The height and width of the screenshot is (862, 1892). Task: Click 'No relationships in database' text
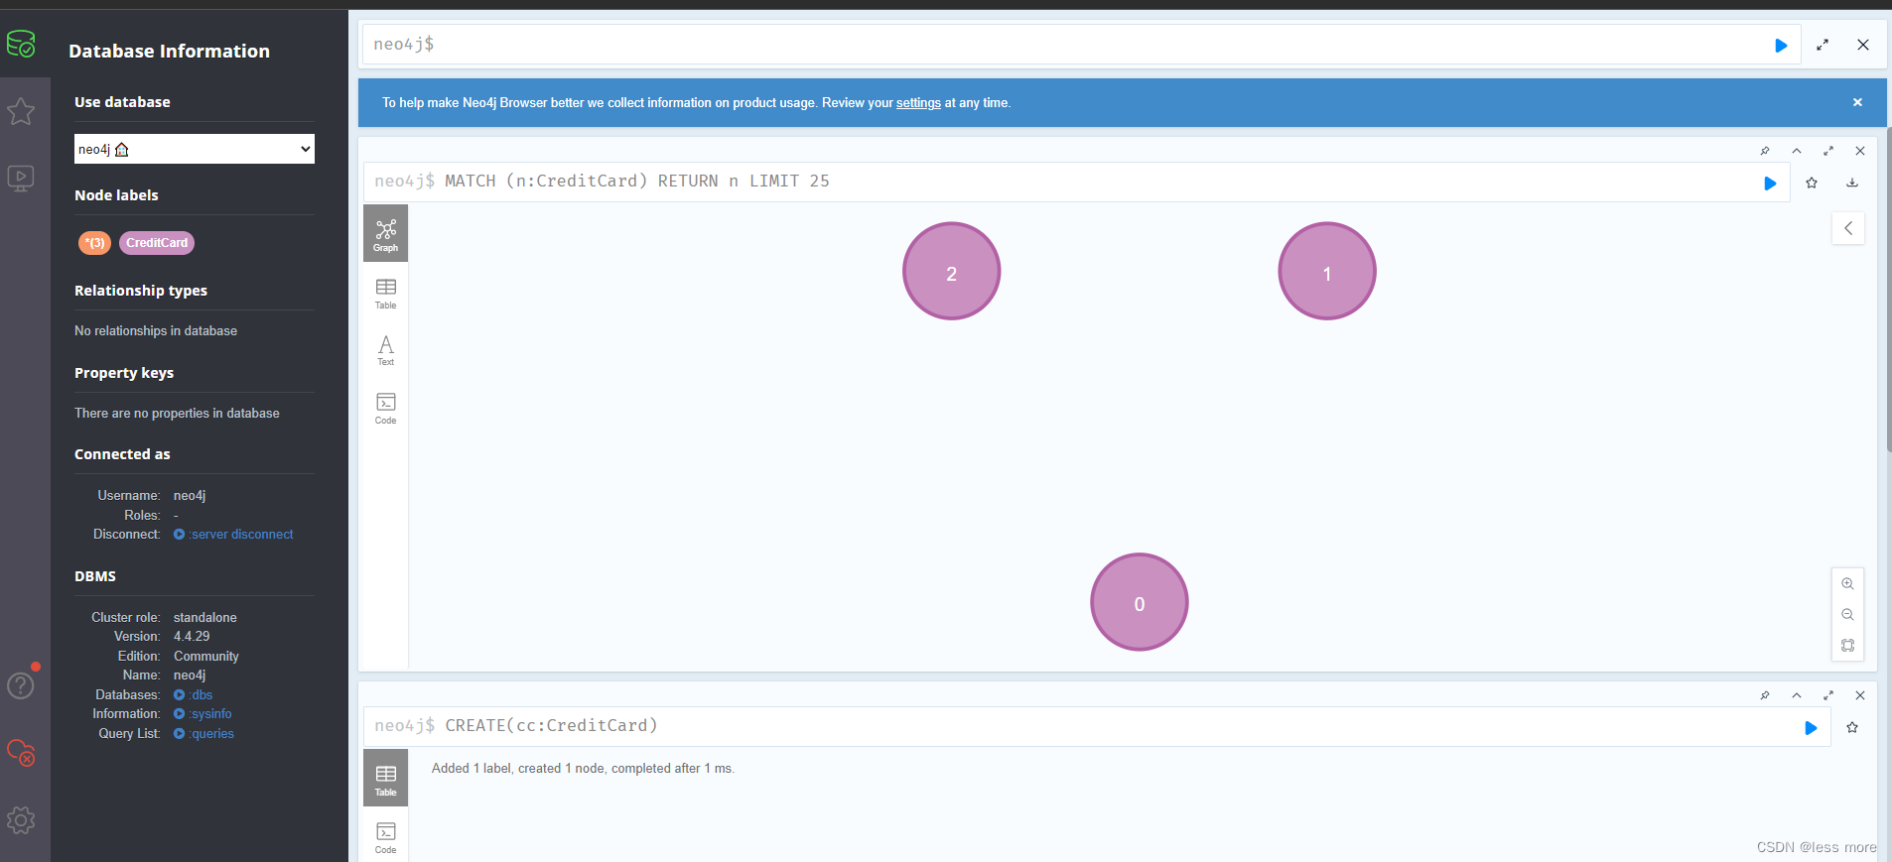click(x=156, y=331)
